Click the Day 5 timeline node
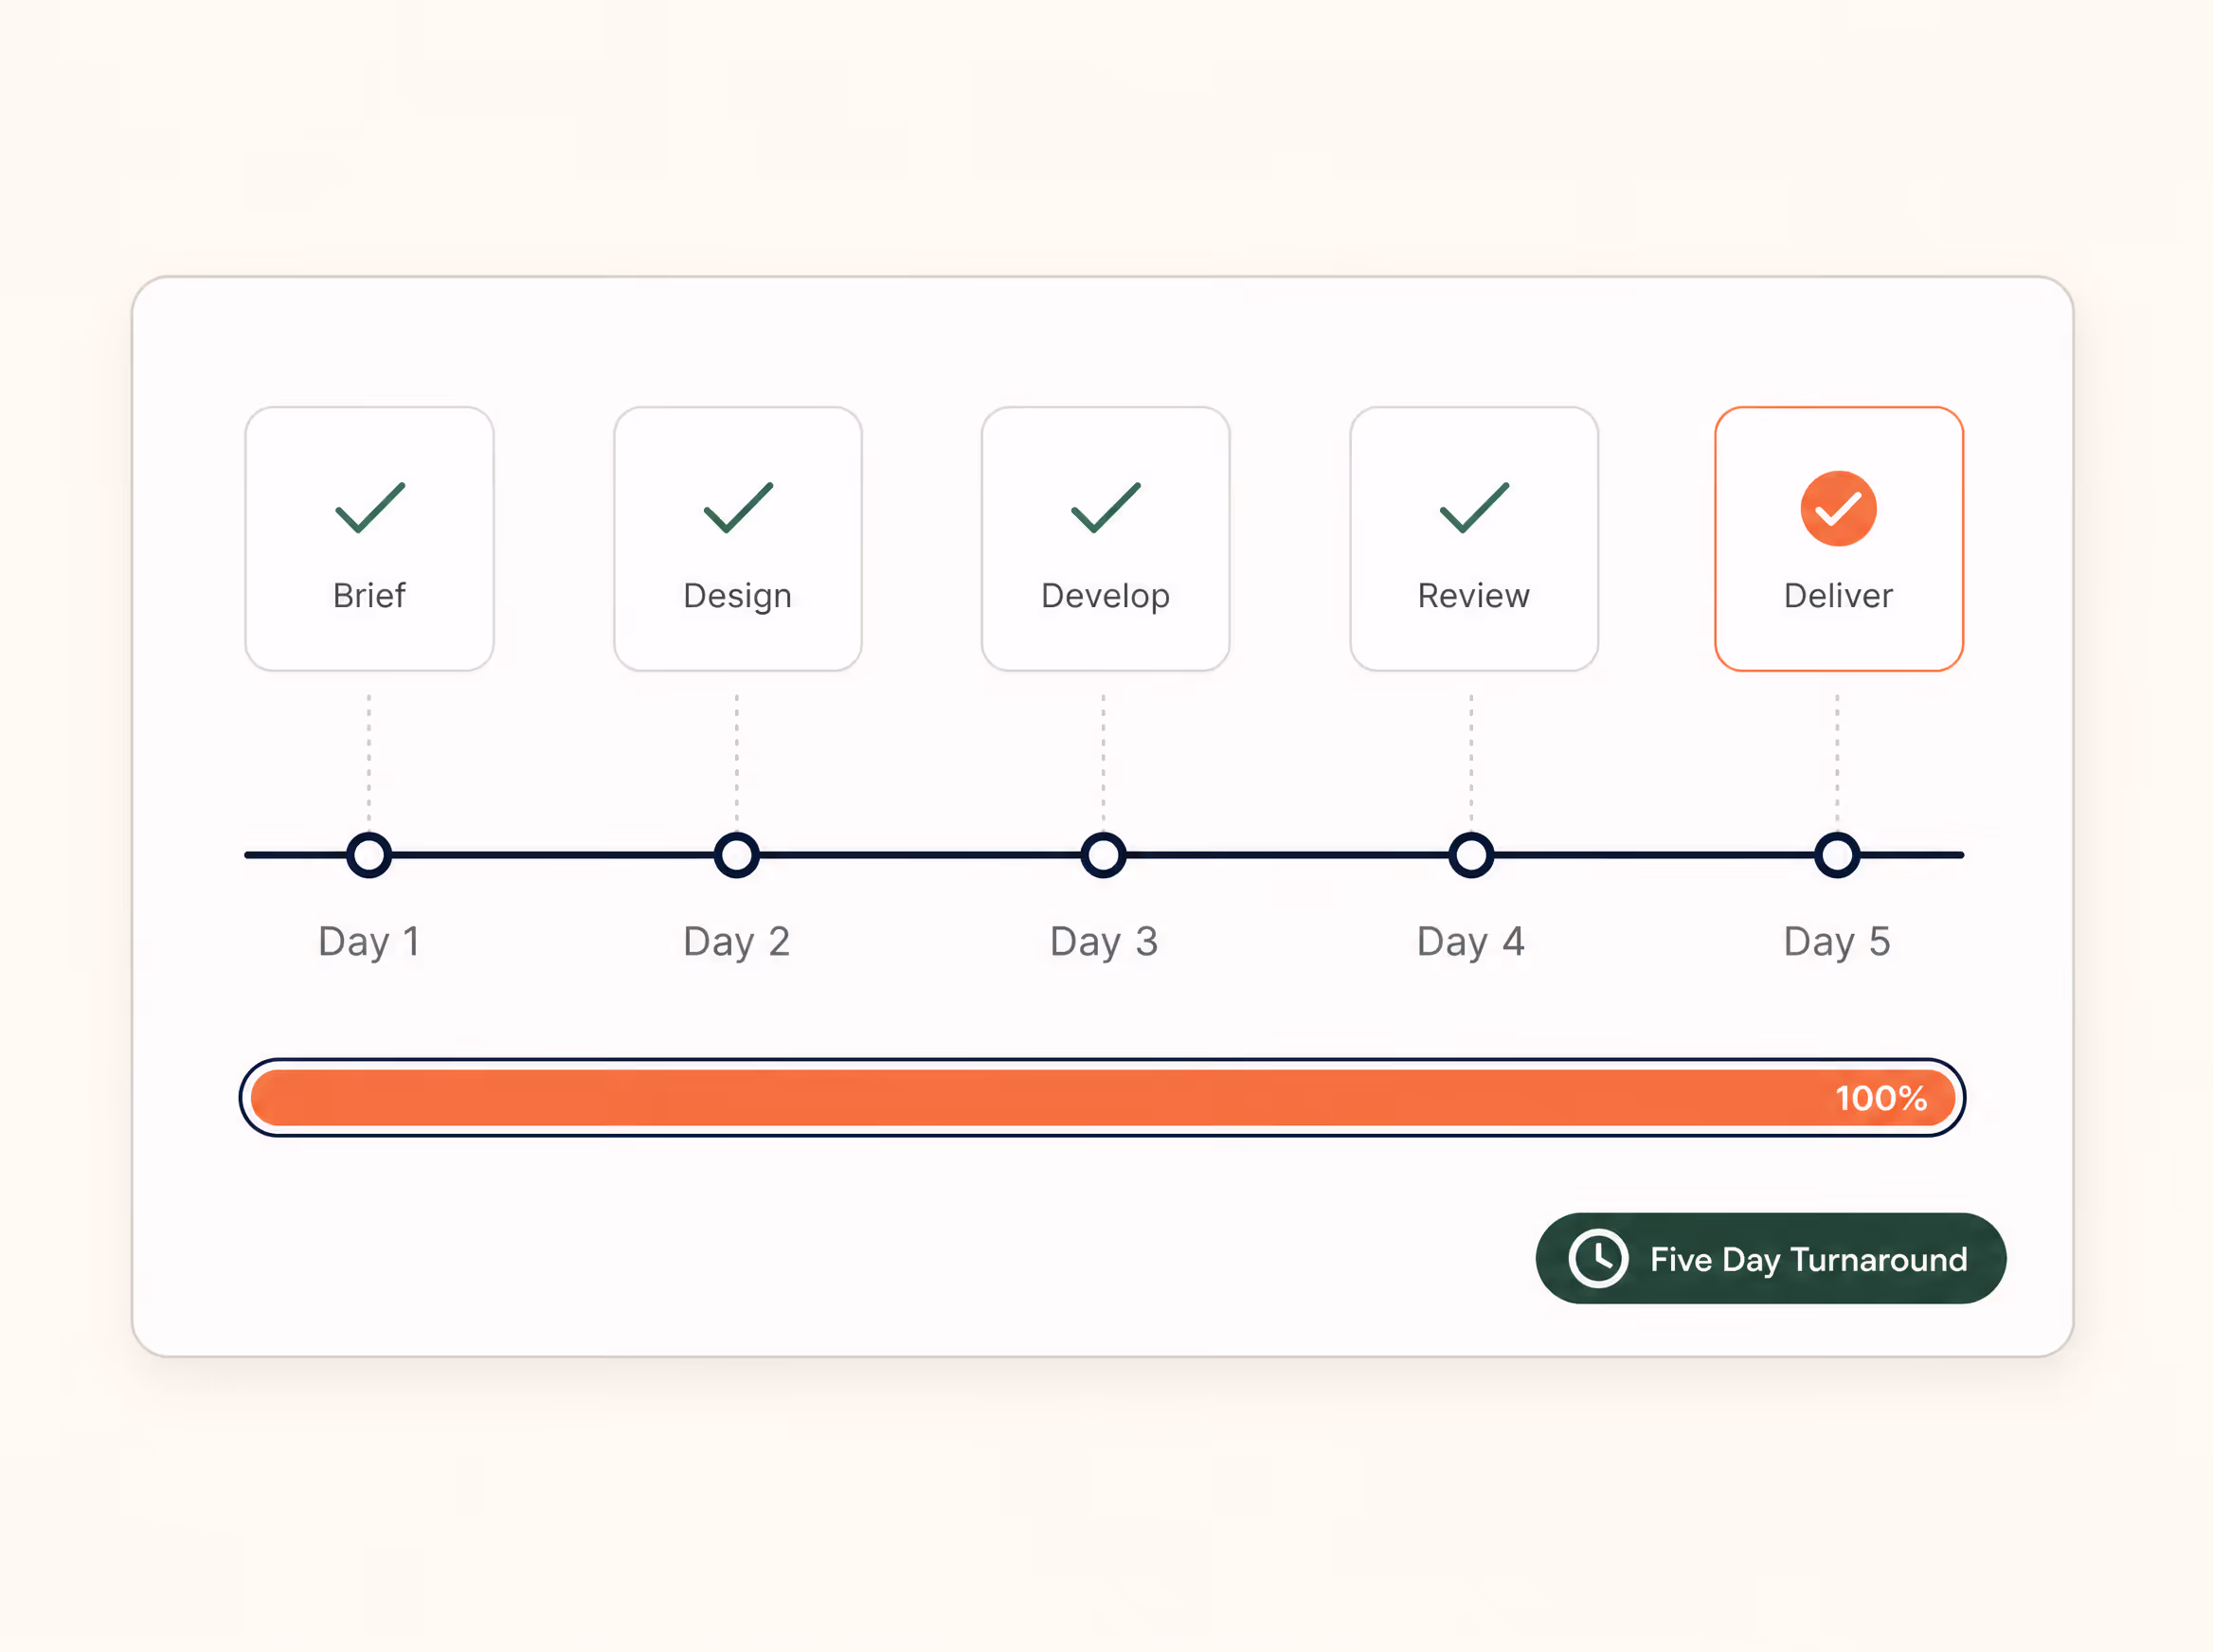Viewport: 2213px width, 1652px height. pyautogui.click(x=1837, y=855)
